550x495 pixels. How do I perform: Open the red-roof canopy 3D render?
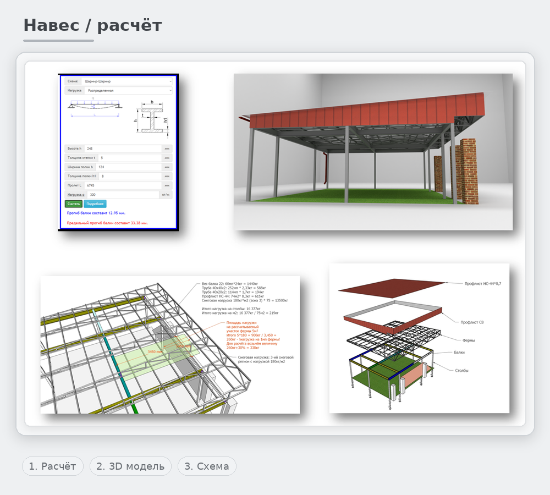point(373,152)
